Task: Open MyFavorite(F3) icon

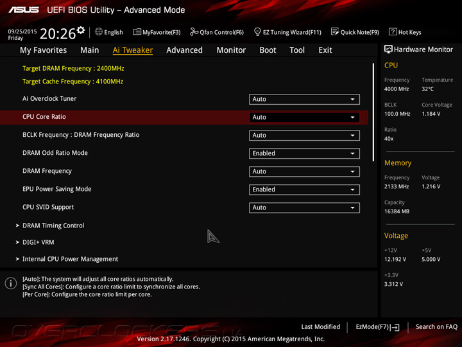Action: coord(137,31)
